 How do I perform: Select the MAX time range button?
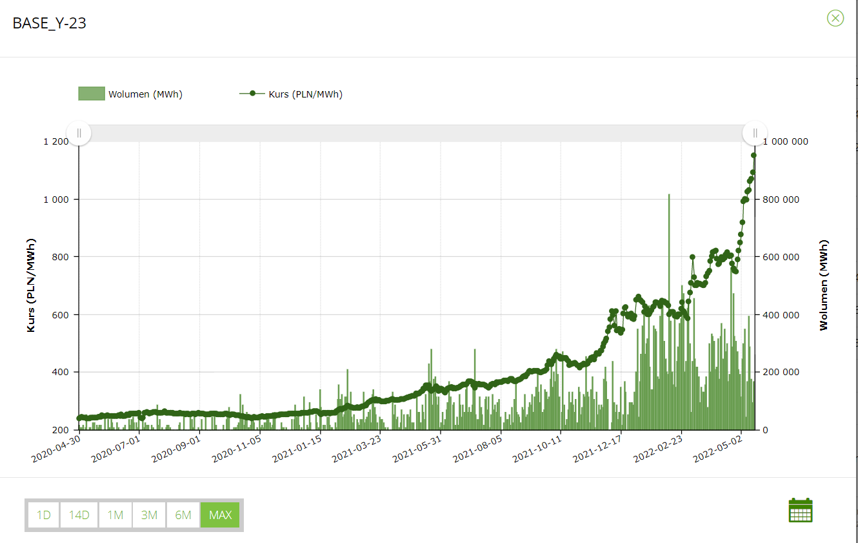coord(220,515)
